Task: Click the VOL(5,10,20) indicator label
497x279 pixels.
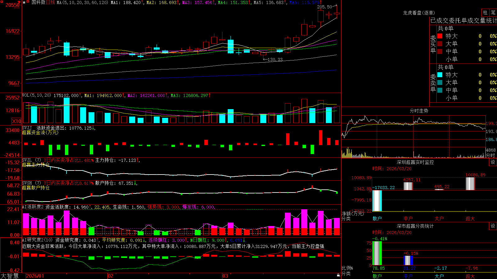Action: (x=37, y=95)
